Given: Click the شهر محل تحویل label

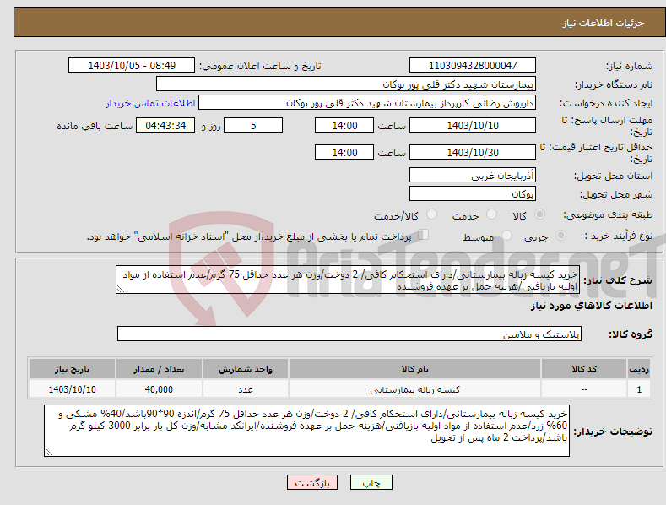Looking at the screenshot, I should pos(616,195).
